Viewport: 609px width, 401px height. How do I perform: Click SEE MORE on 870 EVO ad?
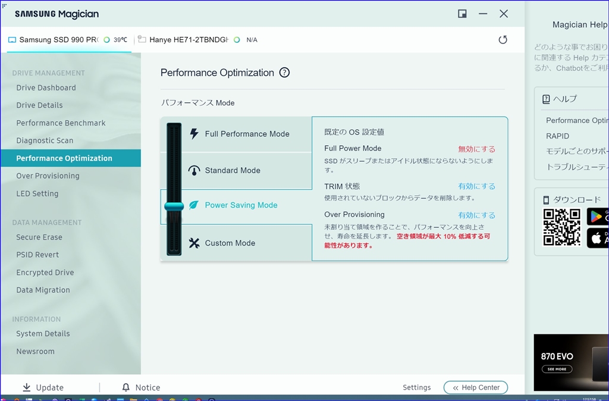click(557, 369)
